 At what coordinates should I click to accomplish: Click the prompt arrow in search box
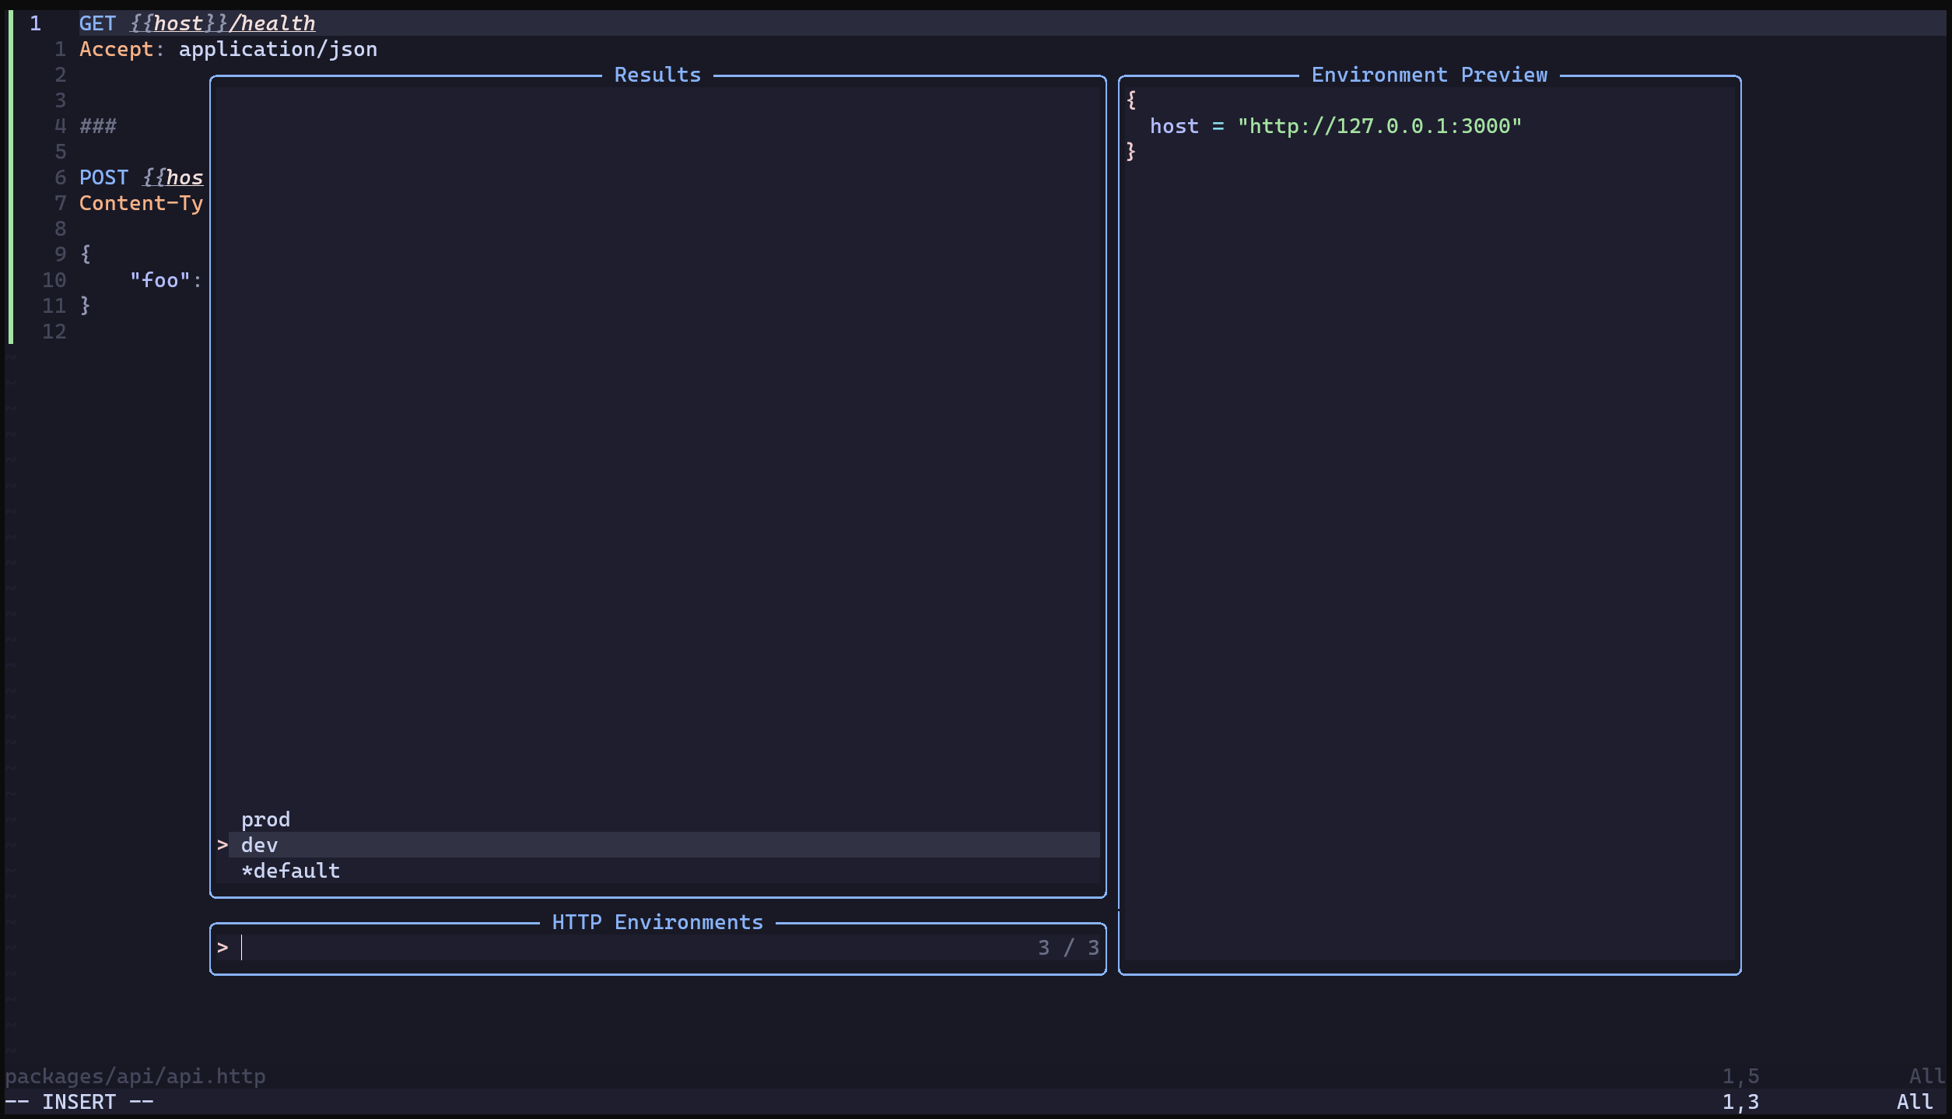click(223, 948)
